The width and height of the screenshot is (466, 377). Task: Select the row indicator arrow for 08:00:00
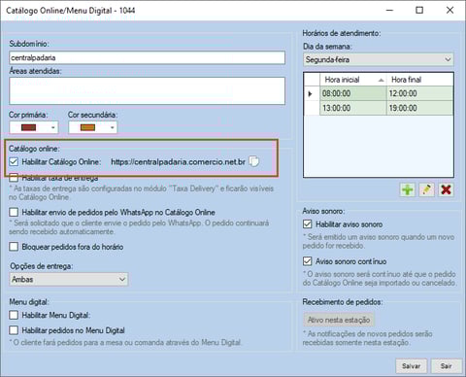312,93
